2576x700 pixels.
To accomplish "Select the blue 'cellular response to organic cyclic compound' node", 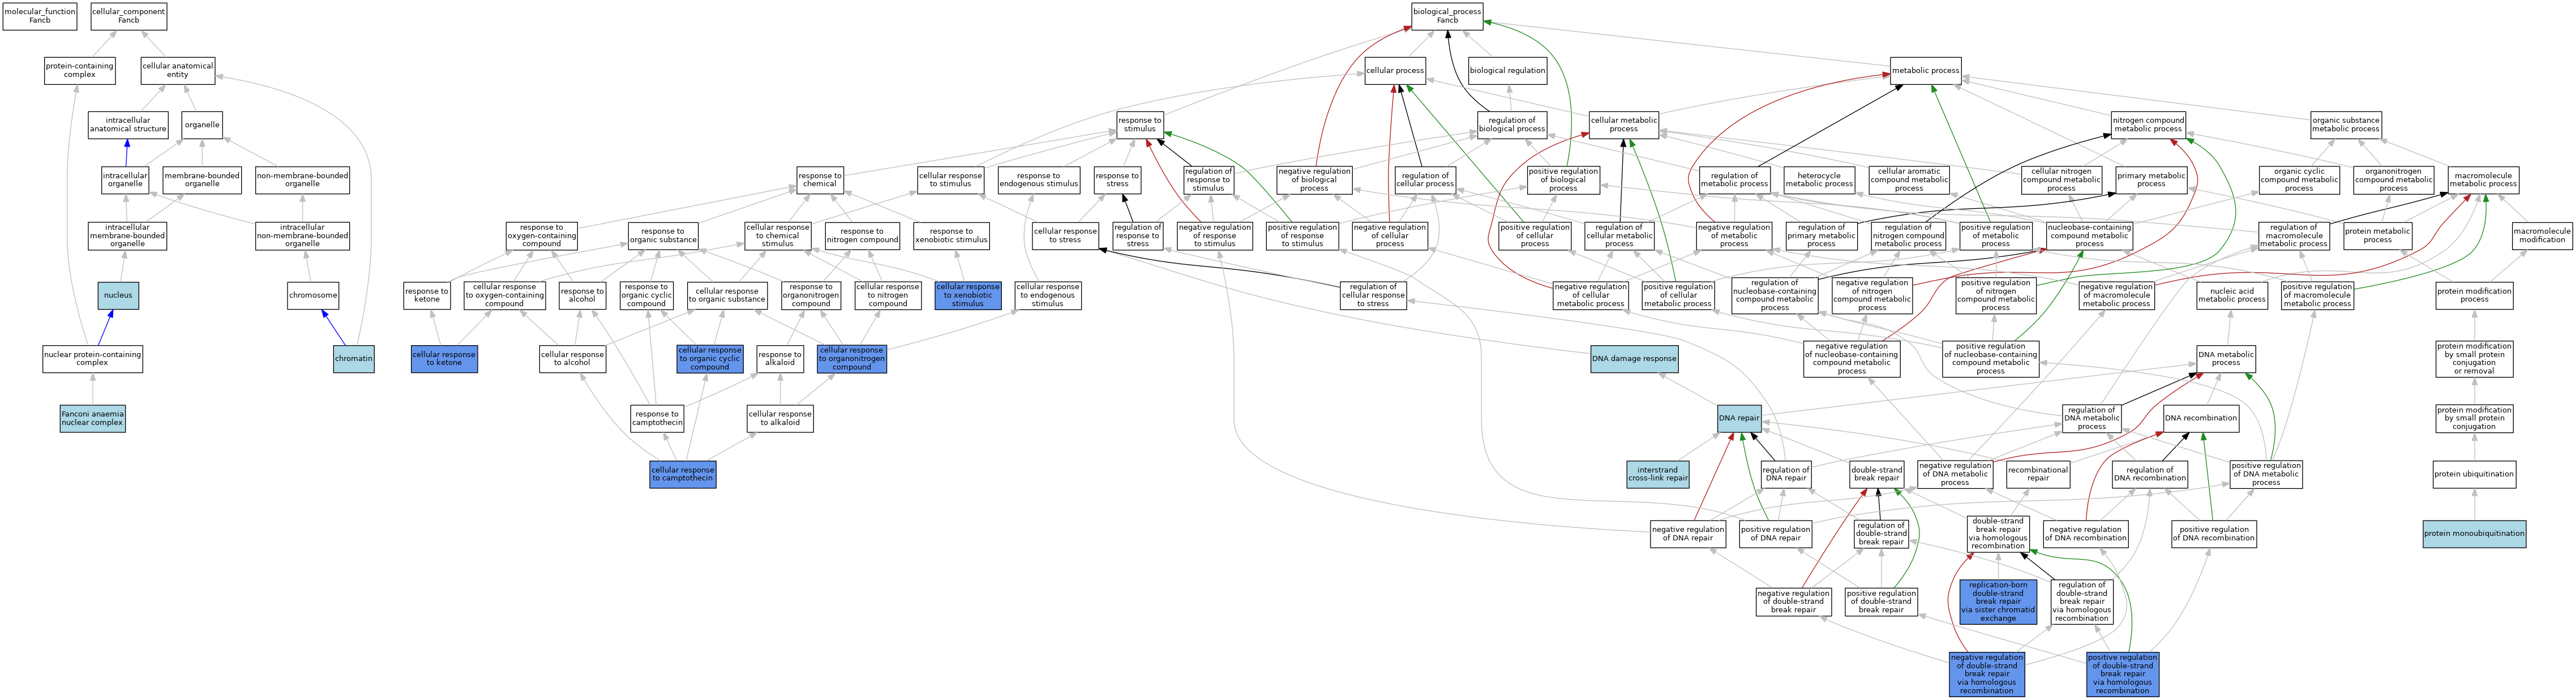I will 710,359.
